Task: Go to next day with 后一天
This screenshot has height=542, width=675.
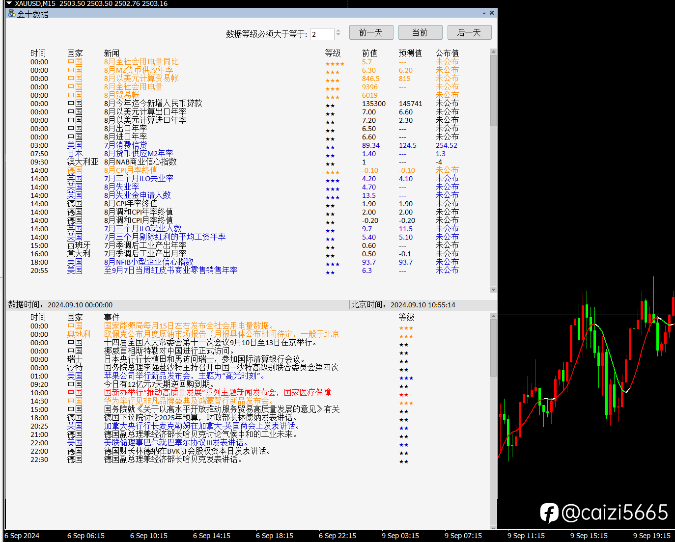Action: pyautogui.click(x=470, y=32)
